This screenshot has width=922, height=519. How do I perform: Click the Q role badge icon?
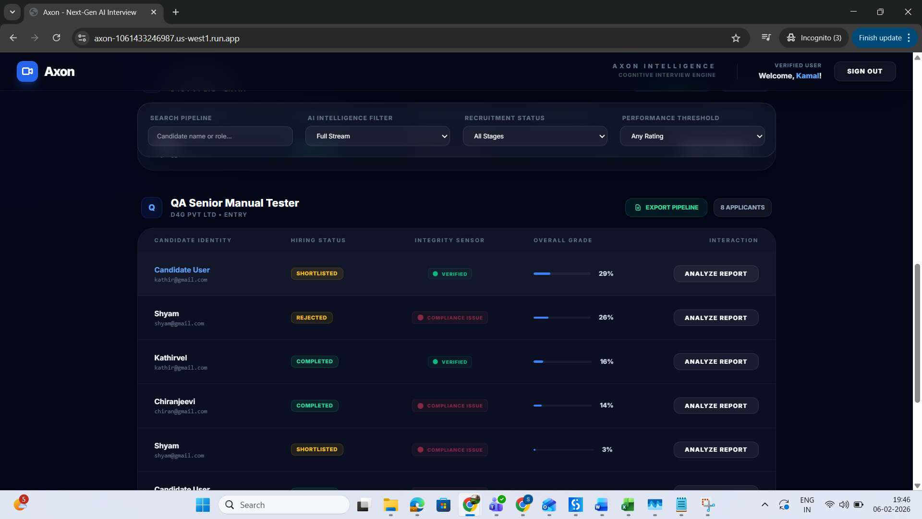pyautogui.click(x=152, y=208)
